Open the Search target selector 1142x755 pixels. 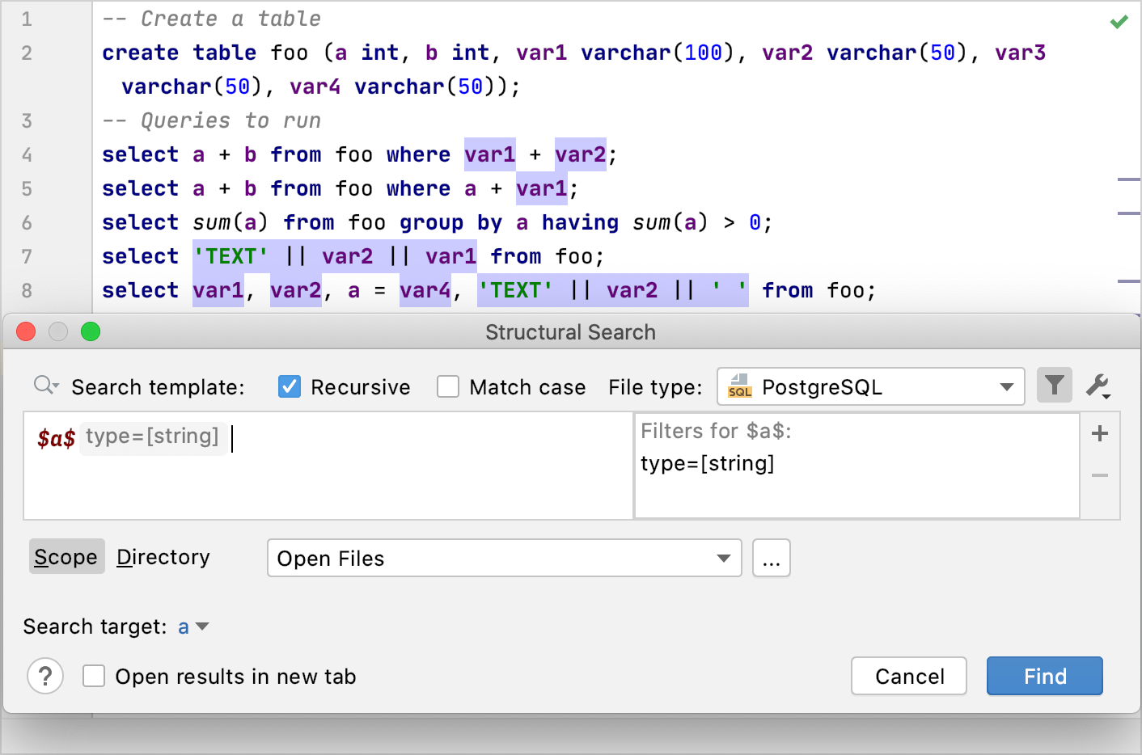click(193, 626)
